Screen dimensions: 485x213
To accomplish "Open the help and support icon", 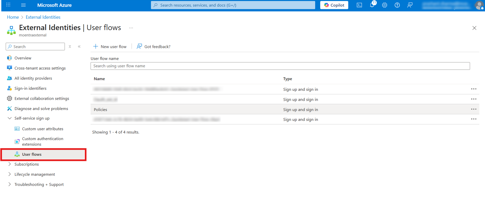I will [x=397, y=5].
